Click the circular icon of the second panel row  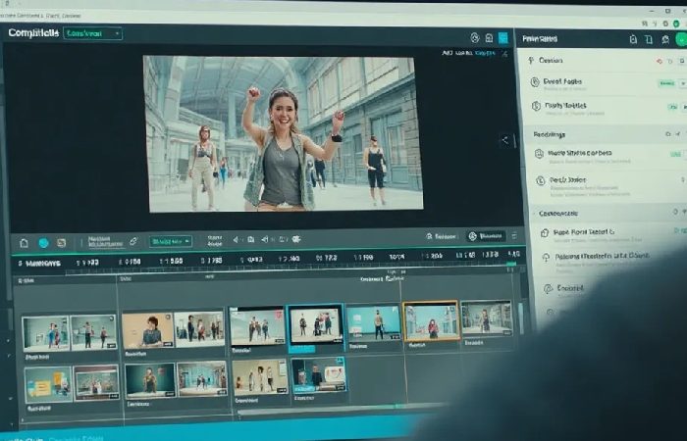(x=535, y=81)
